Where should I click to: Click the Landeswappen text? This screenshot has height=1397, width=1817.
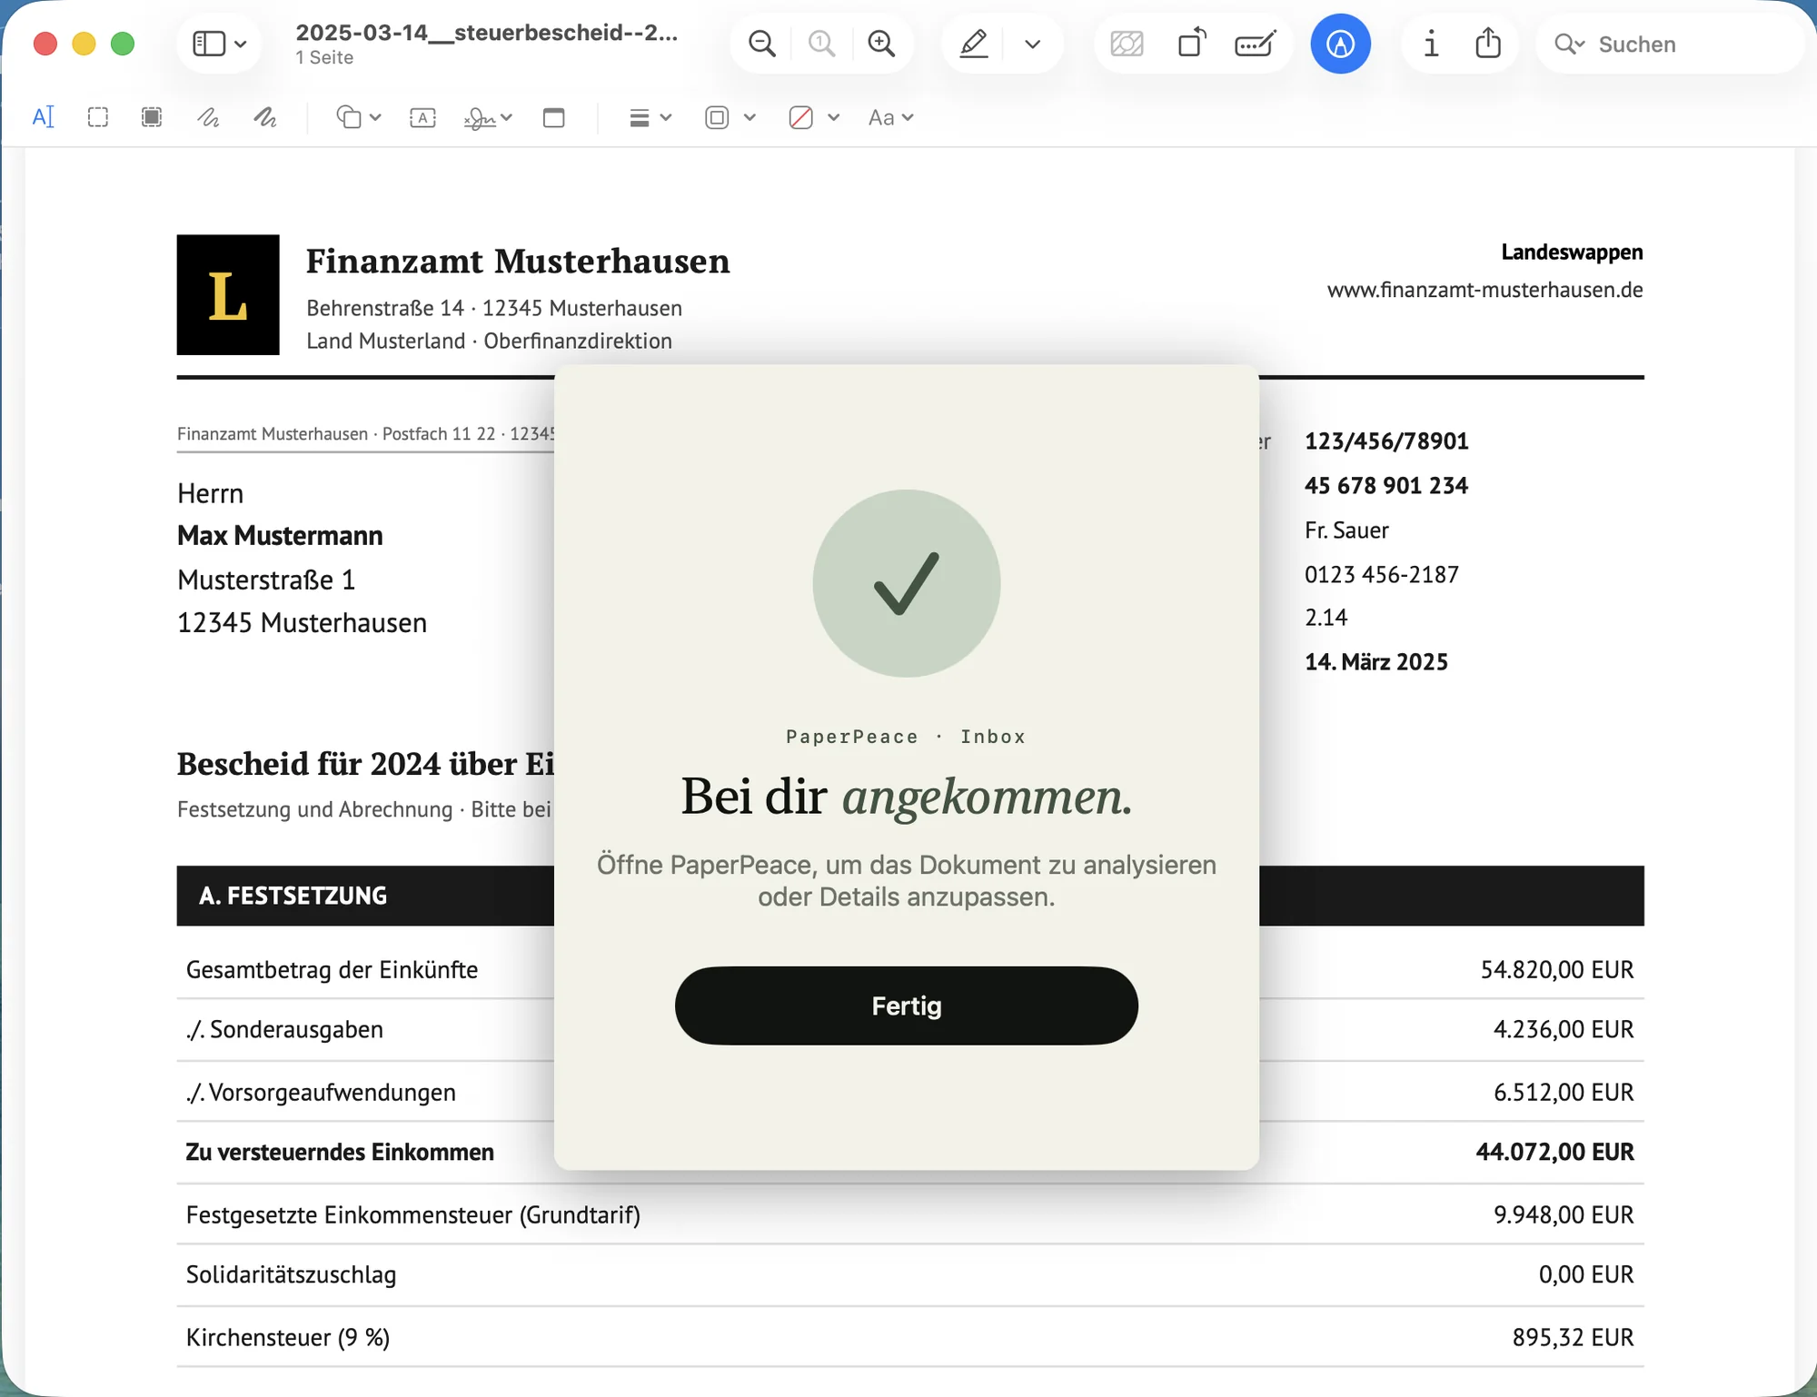pyautogui.click(x=1572, y=252)
